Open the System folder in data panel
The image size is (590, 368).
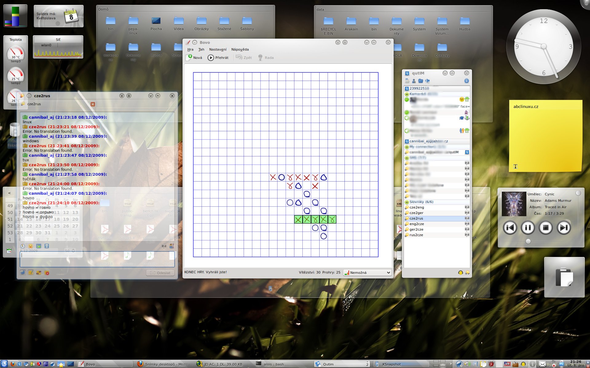click(419, 24)
